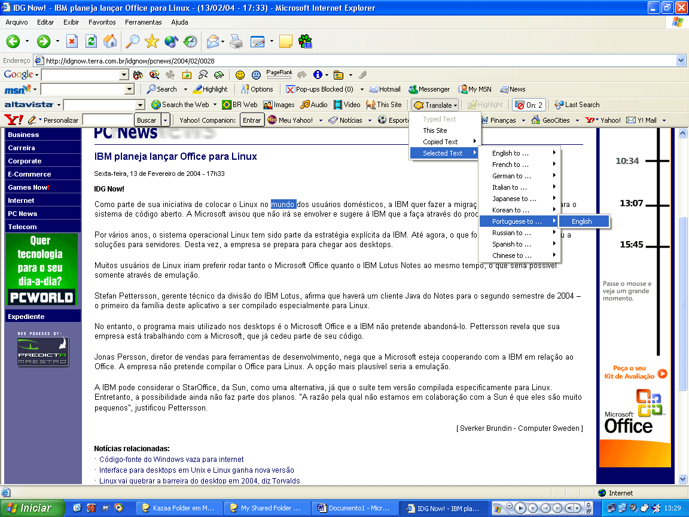Click the Yahoo Y! logo
The width and height of the screenshot is (689, 517).
[x=14, y=120]
